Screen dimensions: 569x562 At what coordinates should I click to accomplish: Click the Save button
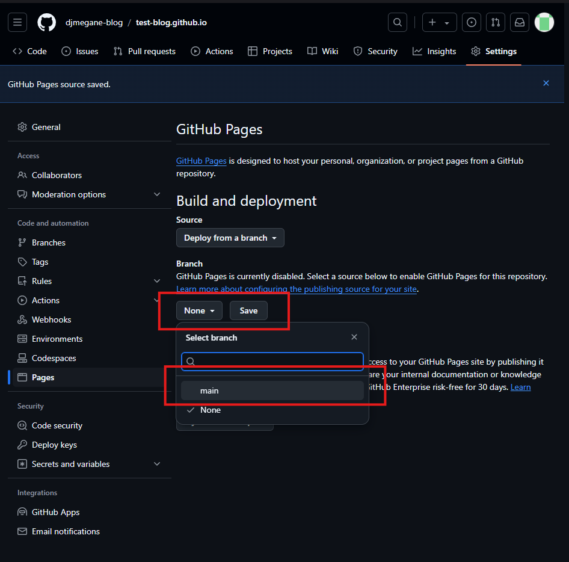point(248,310)
